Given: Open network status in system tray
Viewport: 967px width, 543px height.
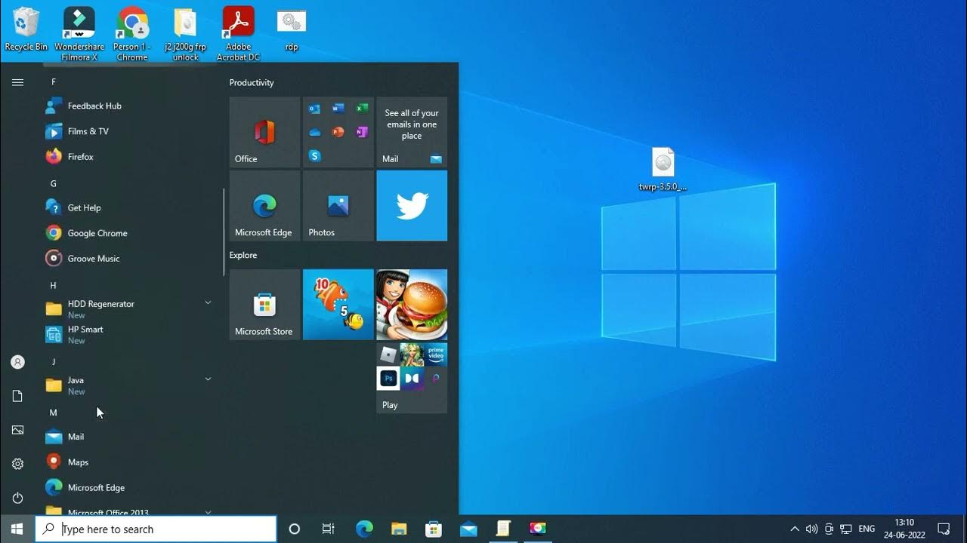Looking at the screenshot, I should click(x=846, y=529).
